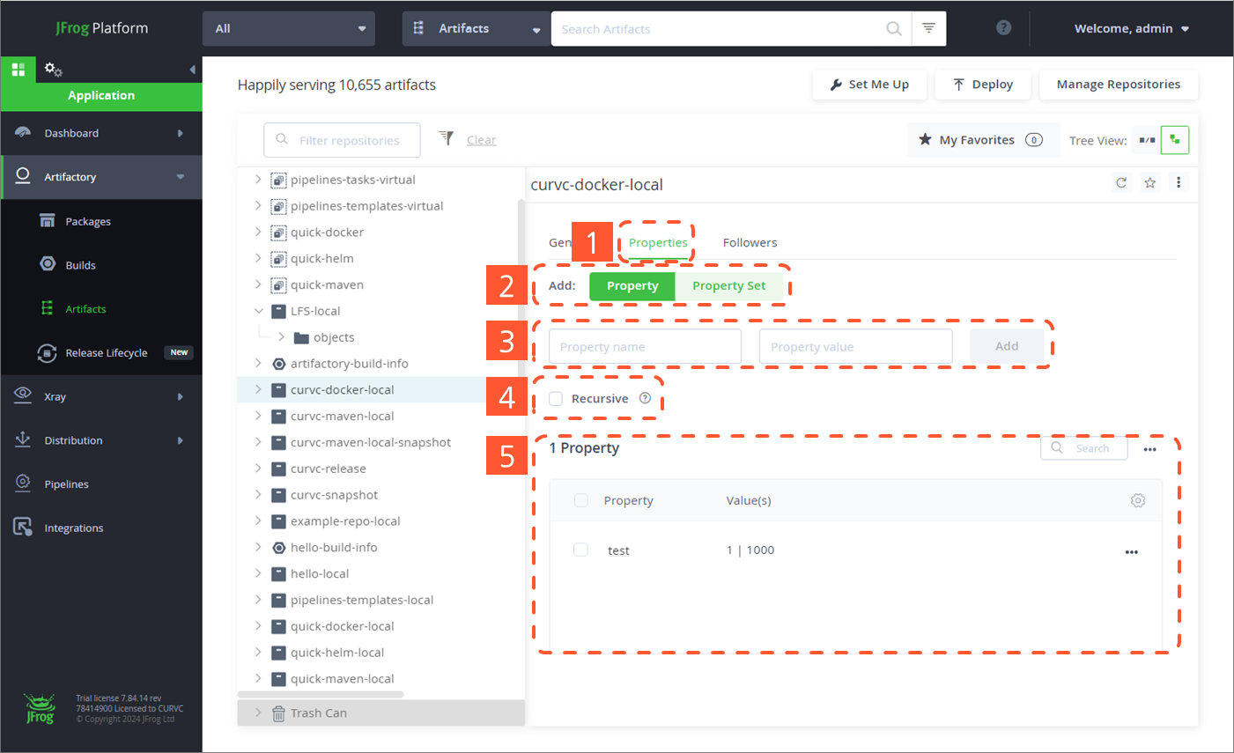
Task: Focus the Property name field
Action: (645, 346)
